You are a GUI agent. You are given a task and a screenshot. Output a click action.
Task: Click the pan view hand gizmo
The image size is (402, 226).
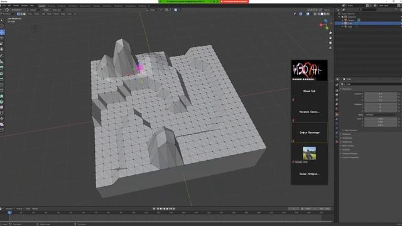[330, 38]
